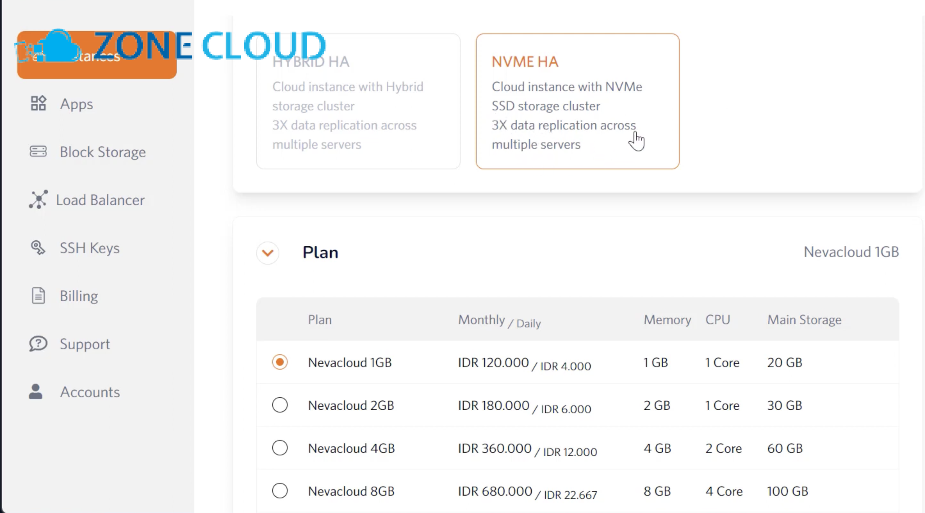The width and height of the screenshot is (925, 513).
Task: Choose the NVME HA storage card
Action: tap(577, 102)
